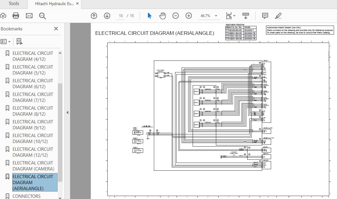Viewport: 337px width, 199px height.
Task: Click the page title ELECTRICAL CIRCUIT DIAGRAM (AERIALANGLE)
Action: pos(154,33)
